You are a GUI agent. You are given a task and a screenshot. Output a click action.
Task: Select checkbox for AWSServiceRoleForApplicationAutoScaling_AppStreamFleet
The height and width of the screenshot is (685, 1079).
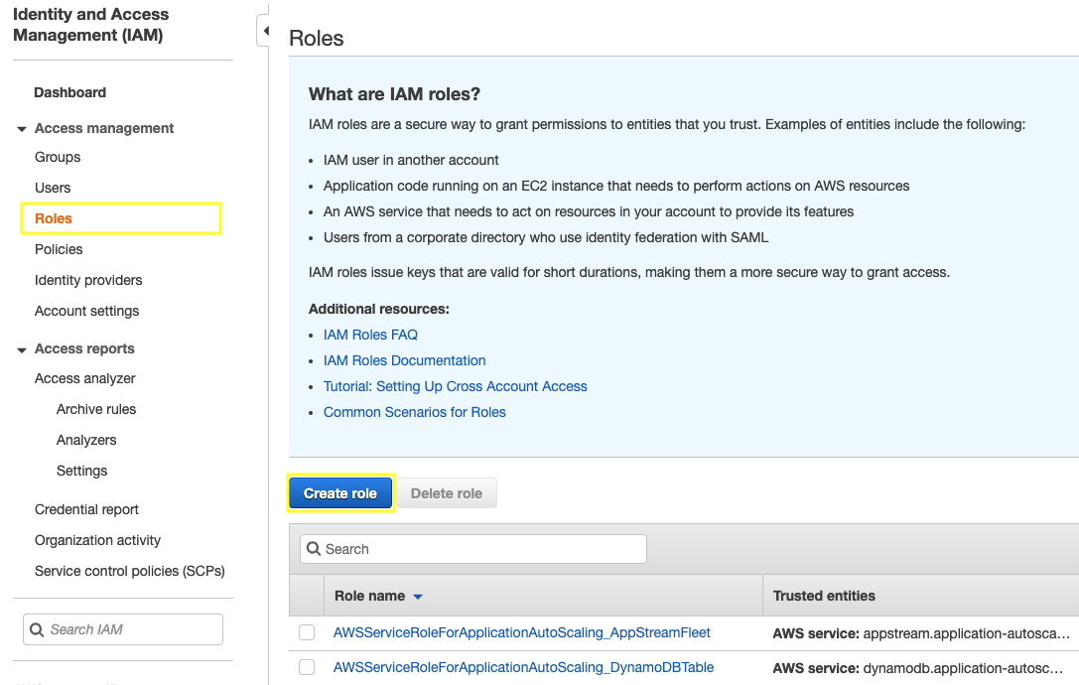307,632
